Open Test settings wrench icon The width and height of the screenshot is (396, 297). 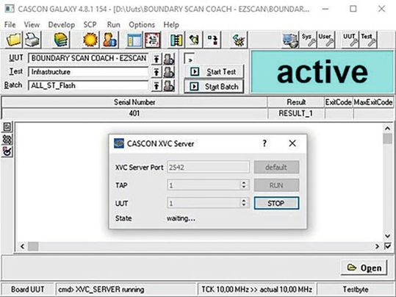pos(368,40)
